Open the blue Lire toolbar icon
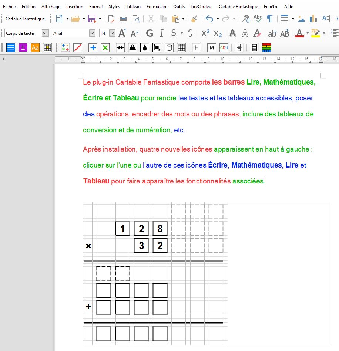339x351 pixels. point(10,48)
